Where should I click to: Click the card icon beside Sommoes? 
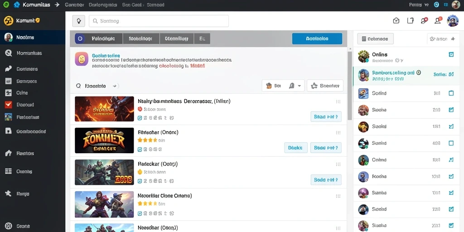[x=8, y=81]
